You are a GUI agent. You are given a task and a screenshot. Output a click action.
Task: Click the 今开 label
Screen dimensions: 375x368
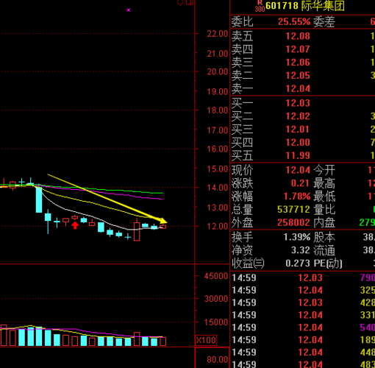(x=324, y=170)
